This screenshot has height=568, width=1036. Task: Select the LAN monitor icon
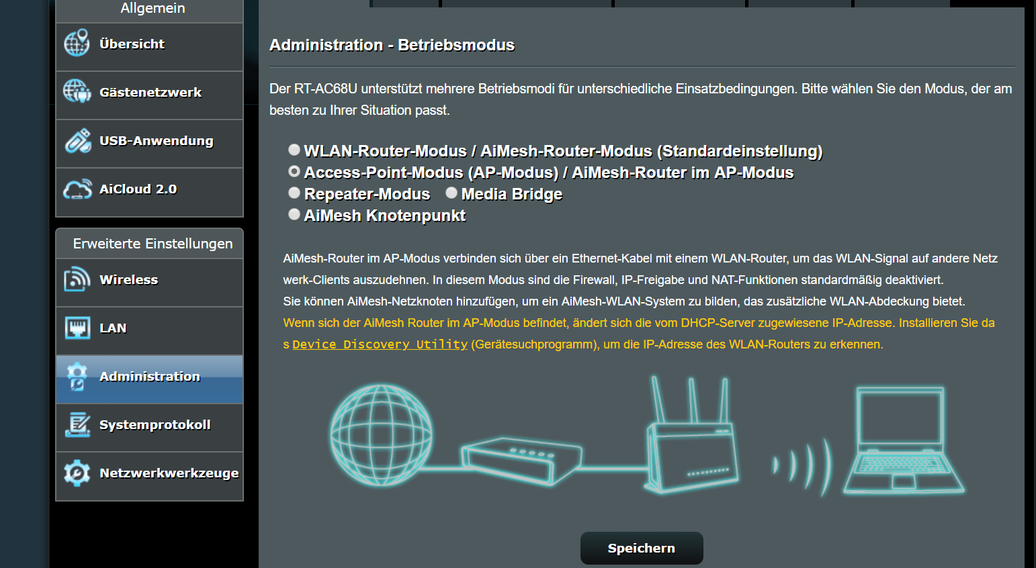[x=77, y=328]
